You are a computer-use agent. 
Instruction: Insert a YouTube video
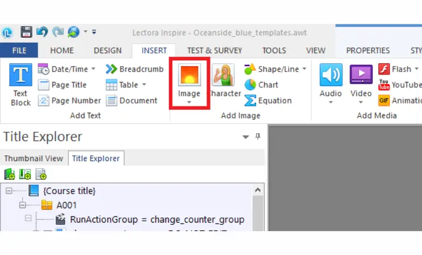pyautogui.click(x=400, y=85)
